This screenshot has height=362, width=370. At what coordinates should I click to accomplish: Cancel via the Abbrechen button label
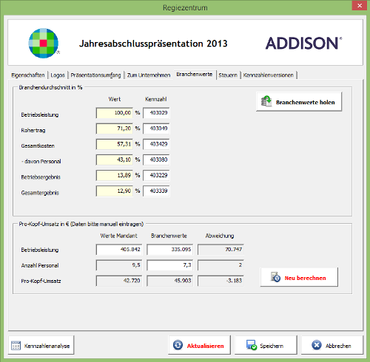[x=338, y=346]
